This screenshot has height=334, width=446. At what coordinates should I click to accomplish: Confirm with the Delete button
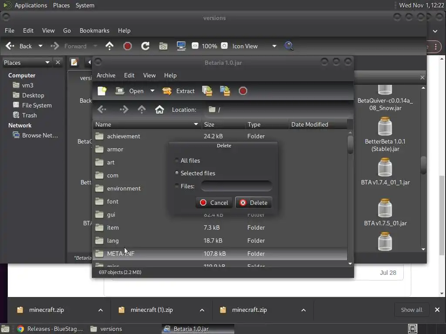click(253, 203)
